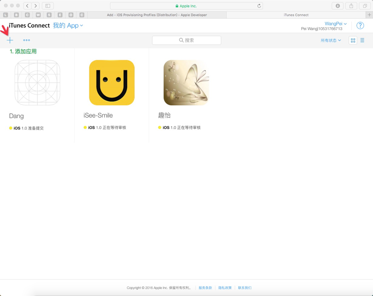Viewport: 373px width, 296px height.
Task: Focus the 搜索 search field
Action: tap(186, 40)
